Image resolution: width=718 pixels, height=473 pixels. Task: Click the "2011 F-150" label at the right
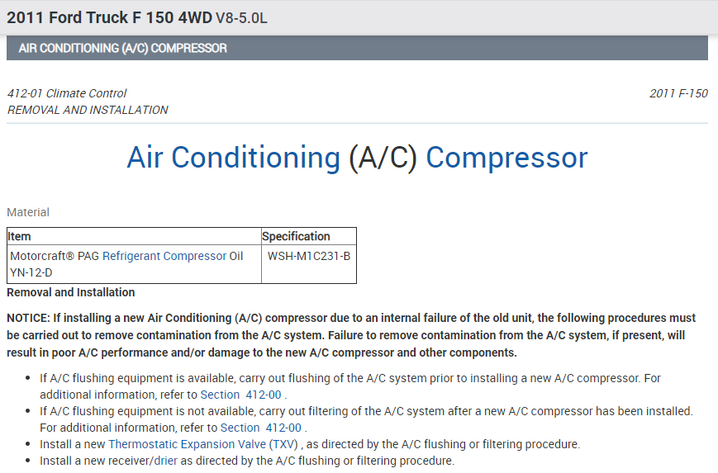(678, 93)
